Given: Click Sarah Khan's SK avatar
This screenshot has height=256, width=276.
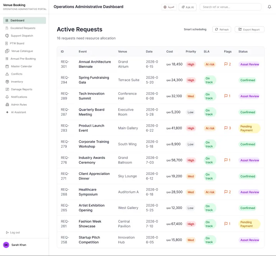Looking at the screenshot, I should pyautogui.click(x=6, y=245).
